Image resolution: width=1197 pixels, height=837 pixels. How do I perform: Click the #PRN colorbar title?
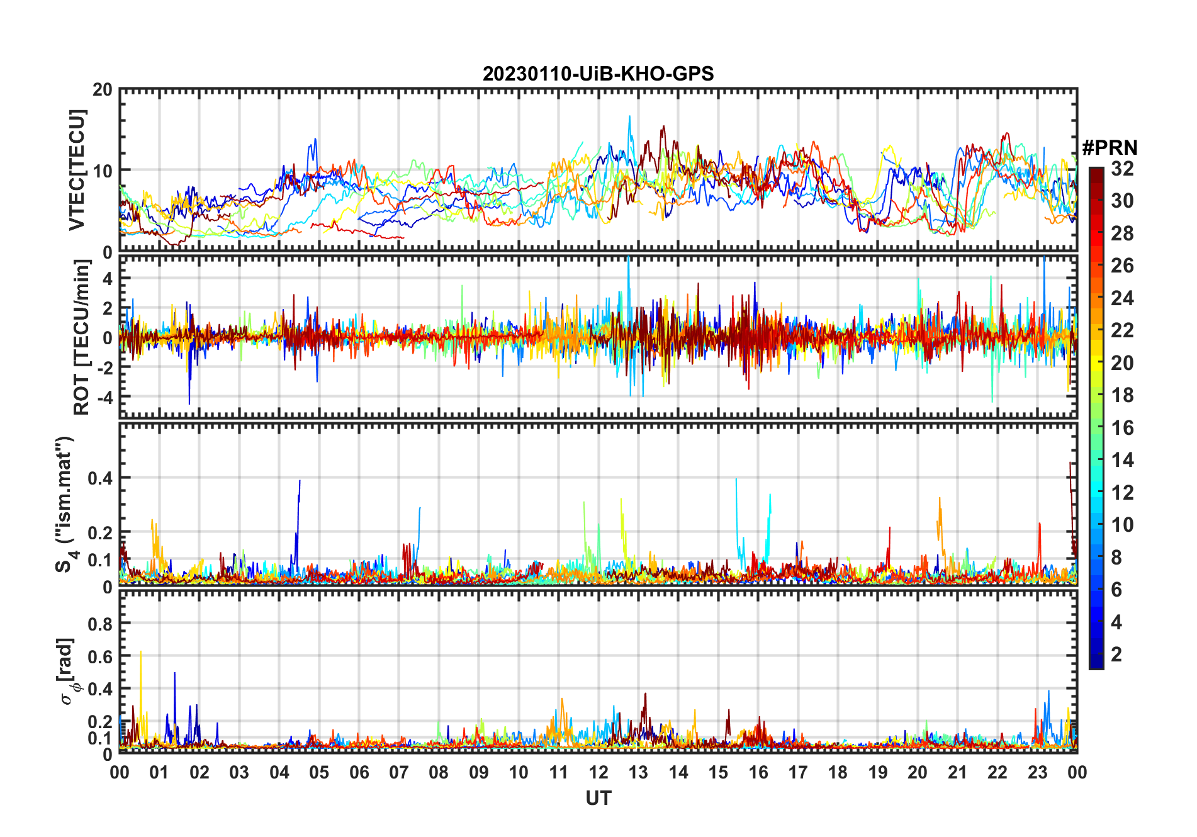tap(1110, 148)
